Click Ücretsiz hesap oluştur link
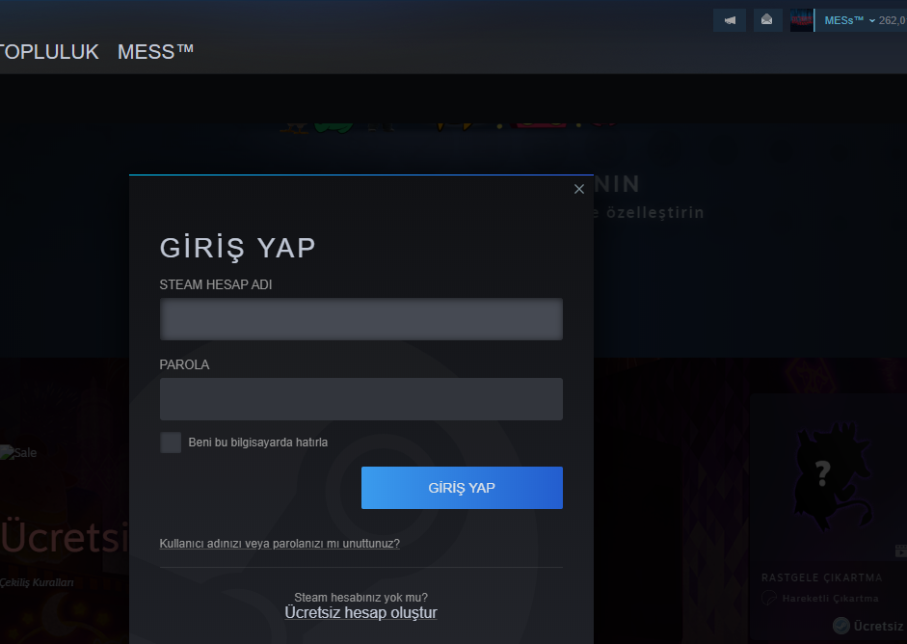Screen dimensions: 907x644 pyautogui.click(x=360, y=613)
